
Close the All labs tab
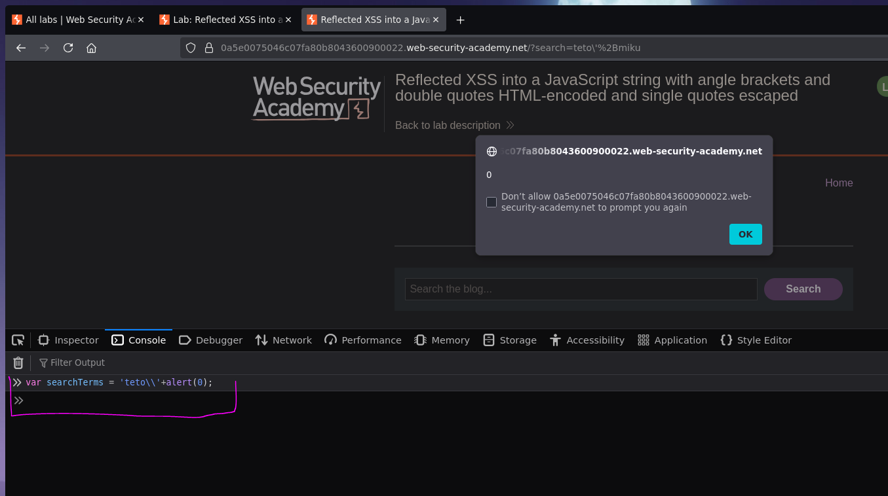click(x=141, y=20)
